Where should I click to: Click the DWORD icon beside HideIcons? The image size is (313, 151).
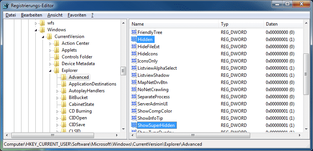[x=134, y=54]
